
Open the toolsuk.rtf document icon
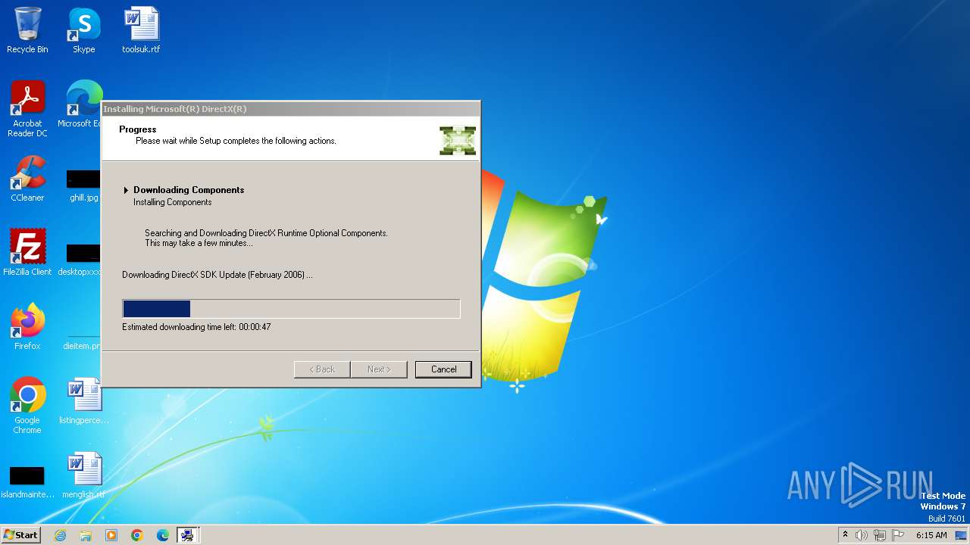coord(141,30)
